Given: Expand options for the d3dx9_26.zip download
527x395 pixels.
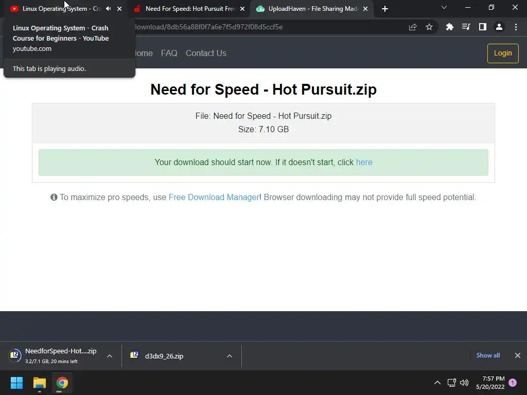Looking at the screenshot, I should pyautogui.click(x=230, y=356).
